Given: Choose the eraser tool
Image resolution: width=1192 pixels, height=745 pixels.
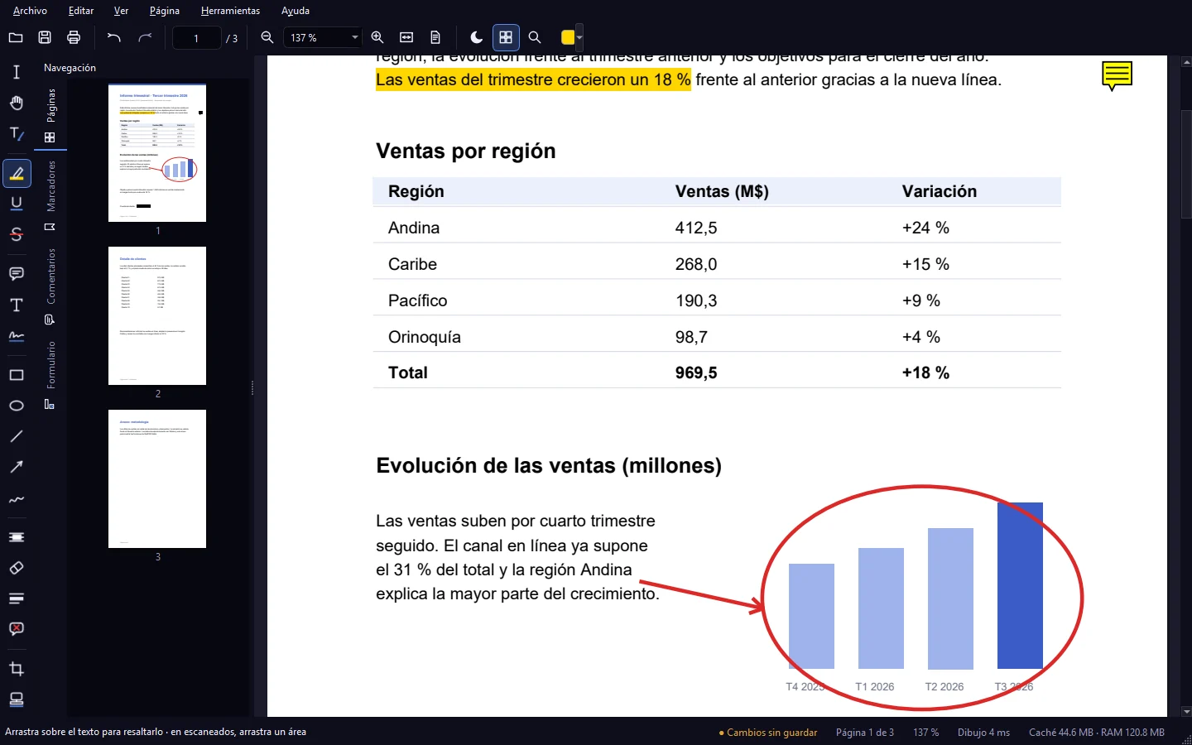Looking at the screenshot, I should pos(17,568).
